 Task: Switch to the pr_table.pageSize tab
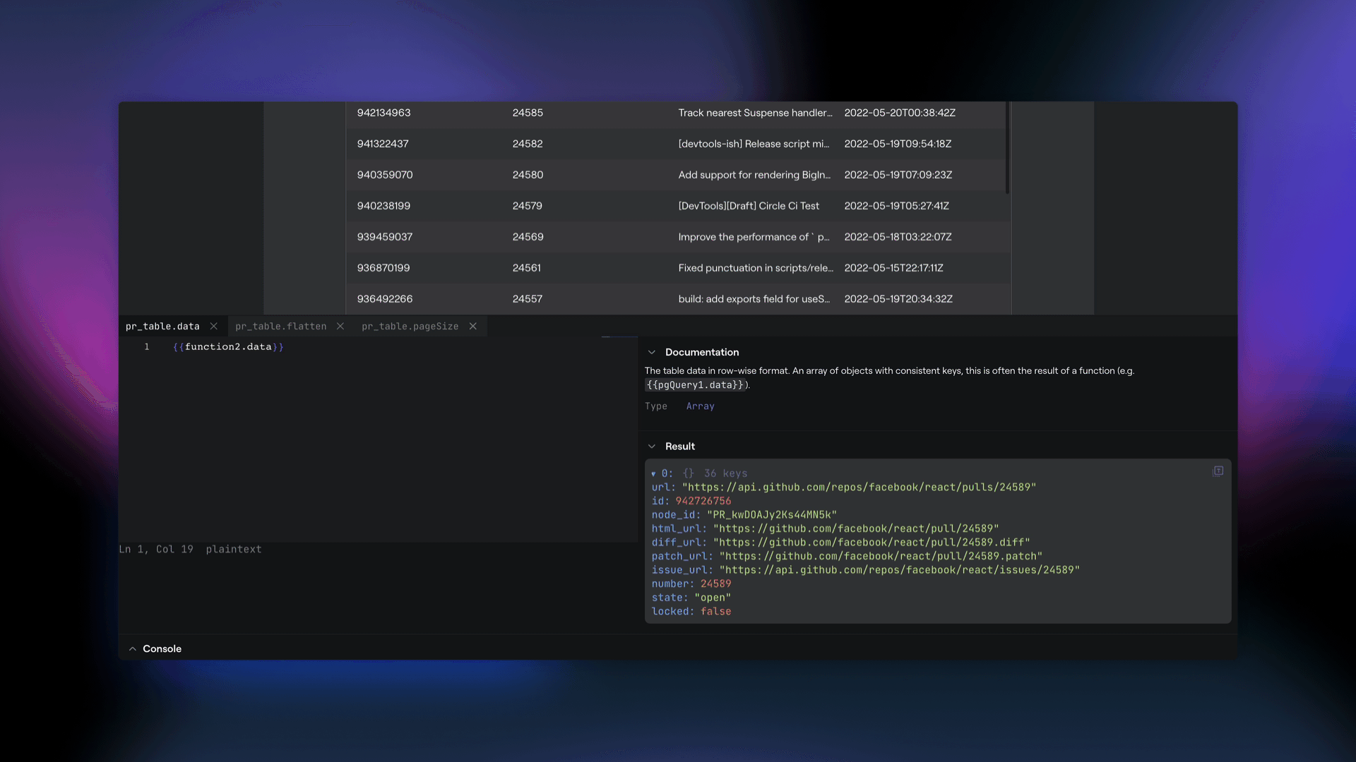click(x=410, y=326)
